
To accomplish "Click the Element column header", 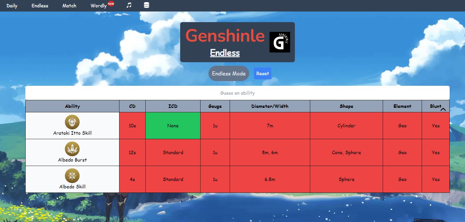I will [x=402, y=106].
